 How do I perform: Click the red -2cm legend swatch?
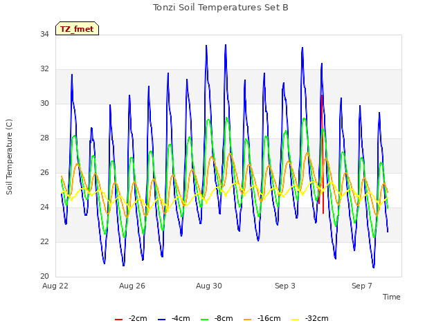click(118, 320)
